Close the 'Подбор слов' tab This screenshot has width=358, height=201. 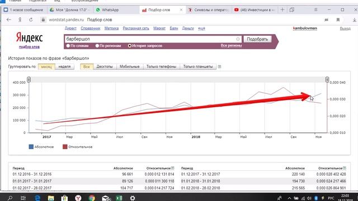[x=181, y=10]
